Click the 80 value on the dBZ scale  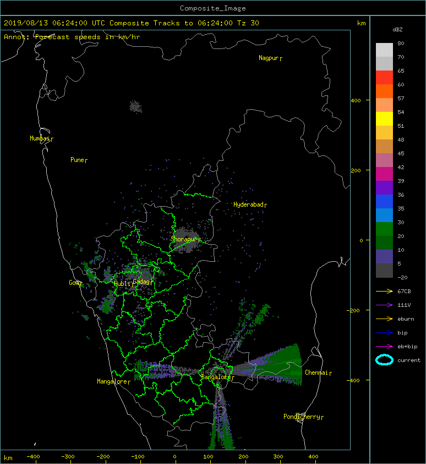click(x=401, y=43)
